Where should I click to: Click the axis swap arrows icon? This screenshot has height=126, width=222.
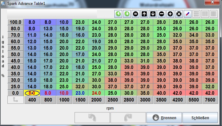[x=15, y=100]
